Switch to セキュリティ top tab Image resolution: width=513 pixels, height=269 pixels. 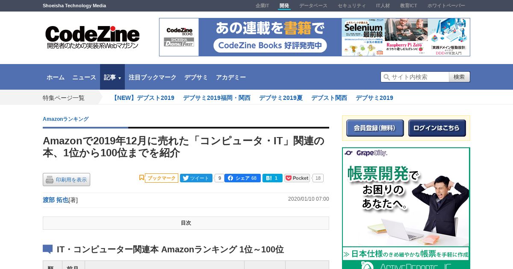[x=352, y=6]
